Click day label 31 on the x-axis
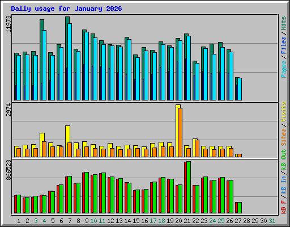The height and width of the screenshot is (227, 290). 272,221
